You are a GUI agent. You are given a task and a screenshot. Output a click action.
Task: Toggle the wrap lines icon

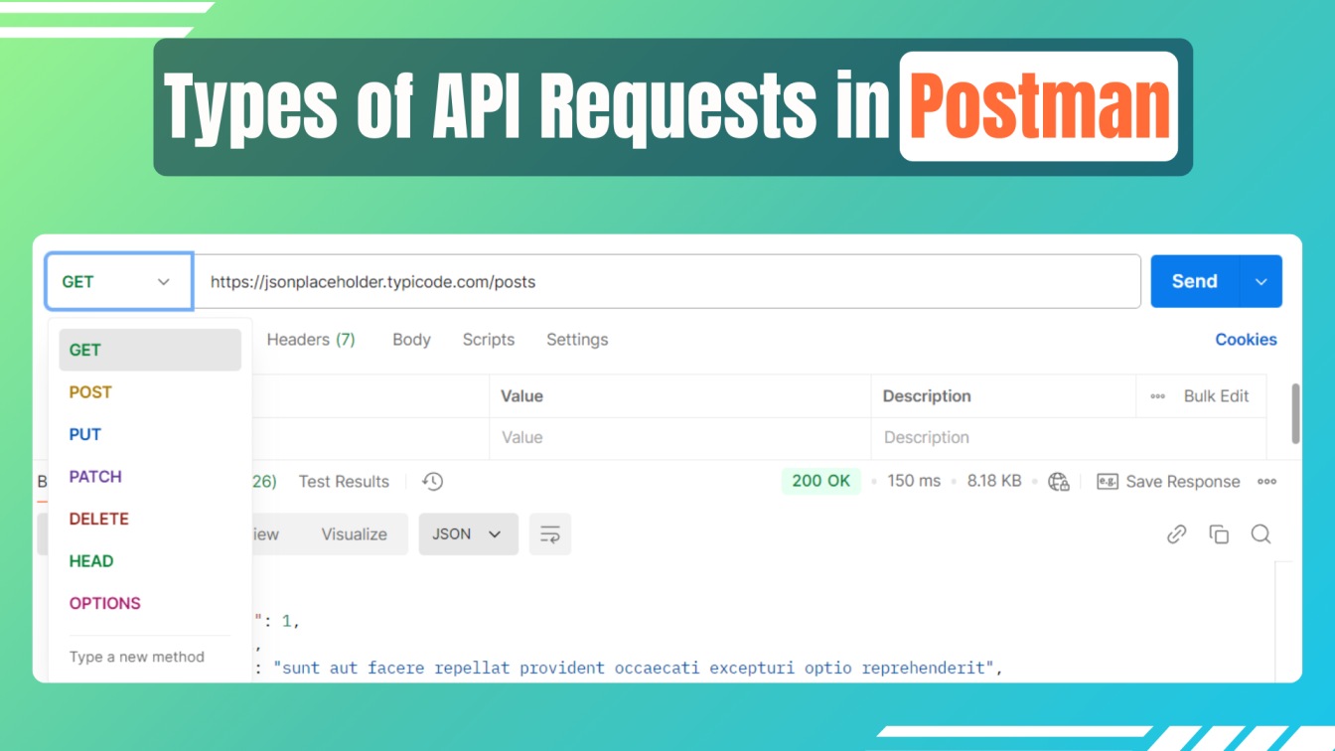[x=550, y=534]
